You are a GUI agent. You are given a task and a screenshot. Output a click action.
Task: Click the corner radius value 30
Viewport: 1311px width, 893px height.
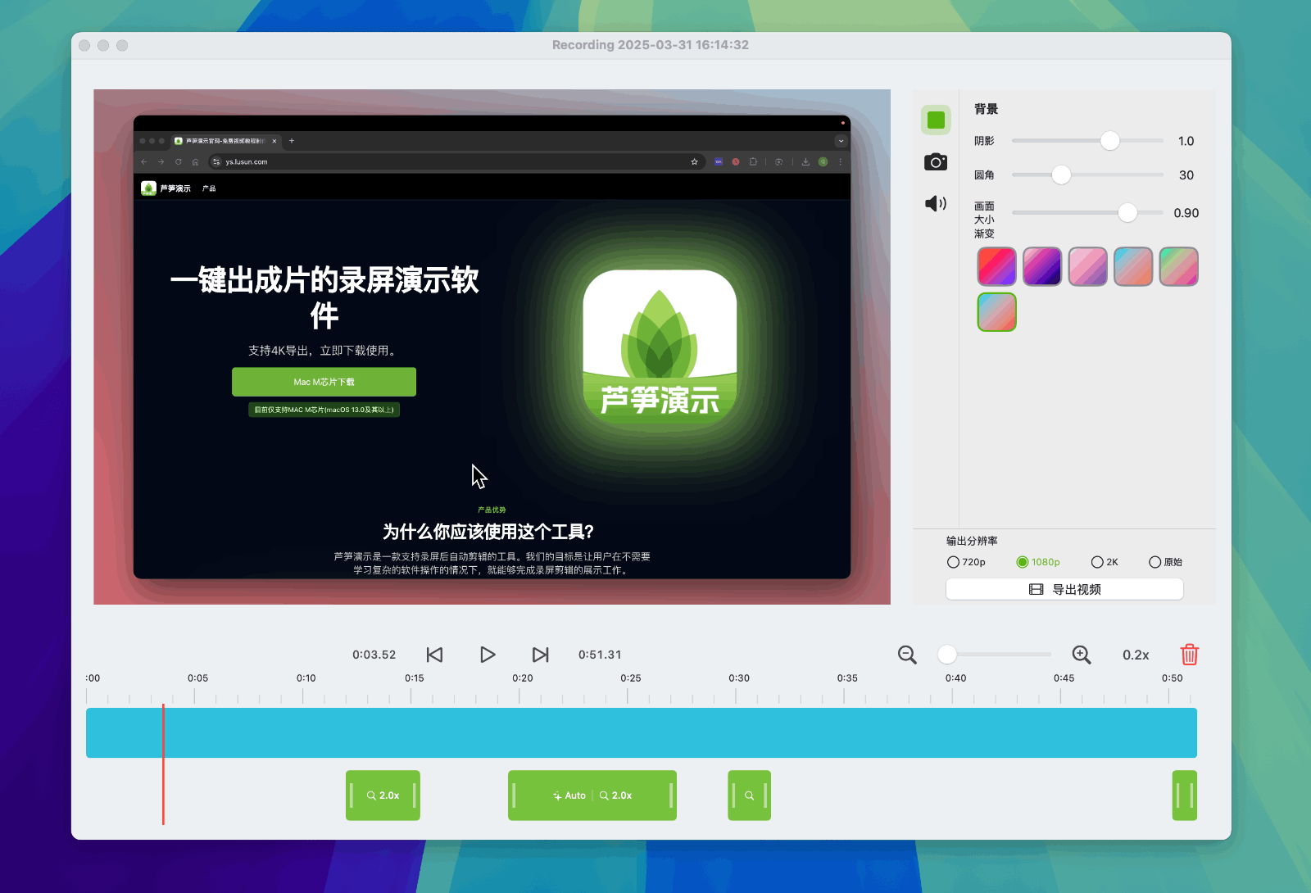pyautogui.click(x=1186, y=175)
